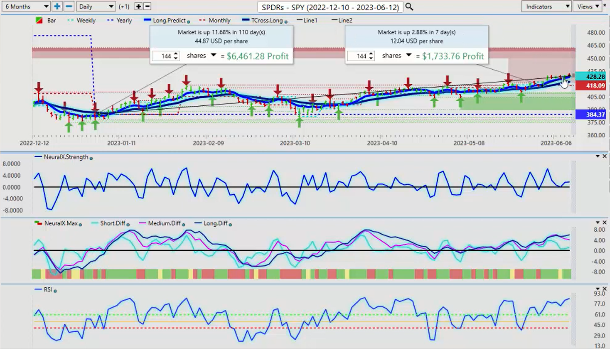Adjust share stepper in 110 day(s) box
Viewport: 610px width, 349px height.
(177, 56)
